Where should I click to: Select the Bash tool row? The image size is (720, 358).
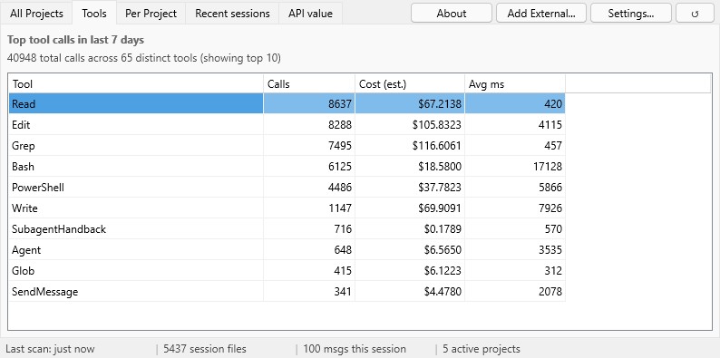[287, 166]
